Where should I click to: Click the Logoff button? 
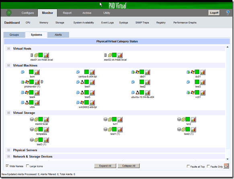point(214,13)
